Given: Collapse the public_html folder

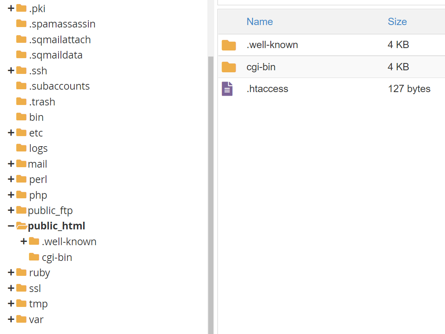Looking at the screenshot, I should tap(11, 226).
